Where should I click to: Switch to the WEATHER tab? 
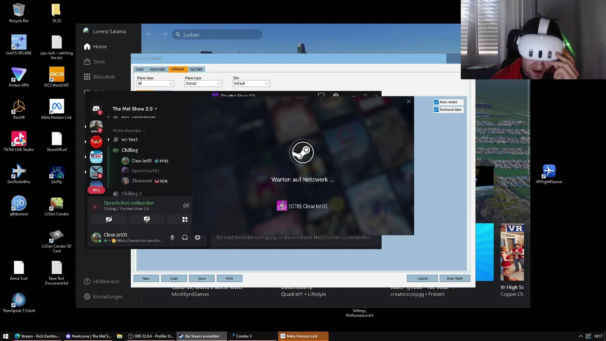point(157,69)
